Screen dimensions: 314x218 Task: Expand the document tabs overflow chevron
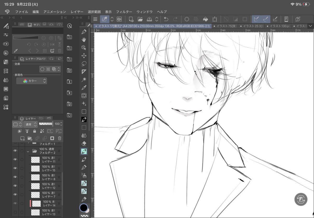point(311,26)
